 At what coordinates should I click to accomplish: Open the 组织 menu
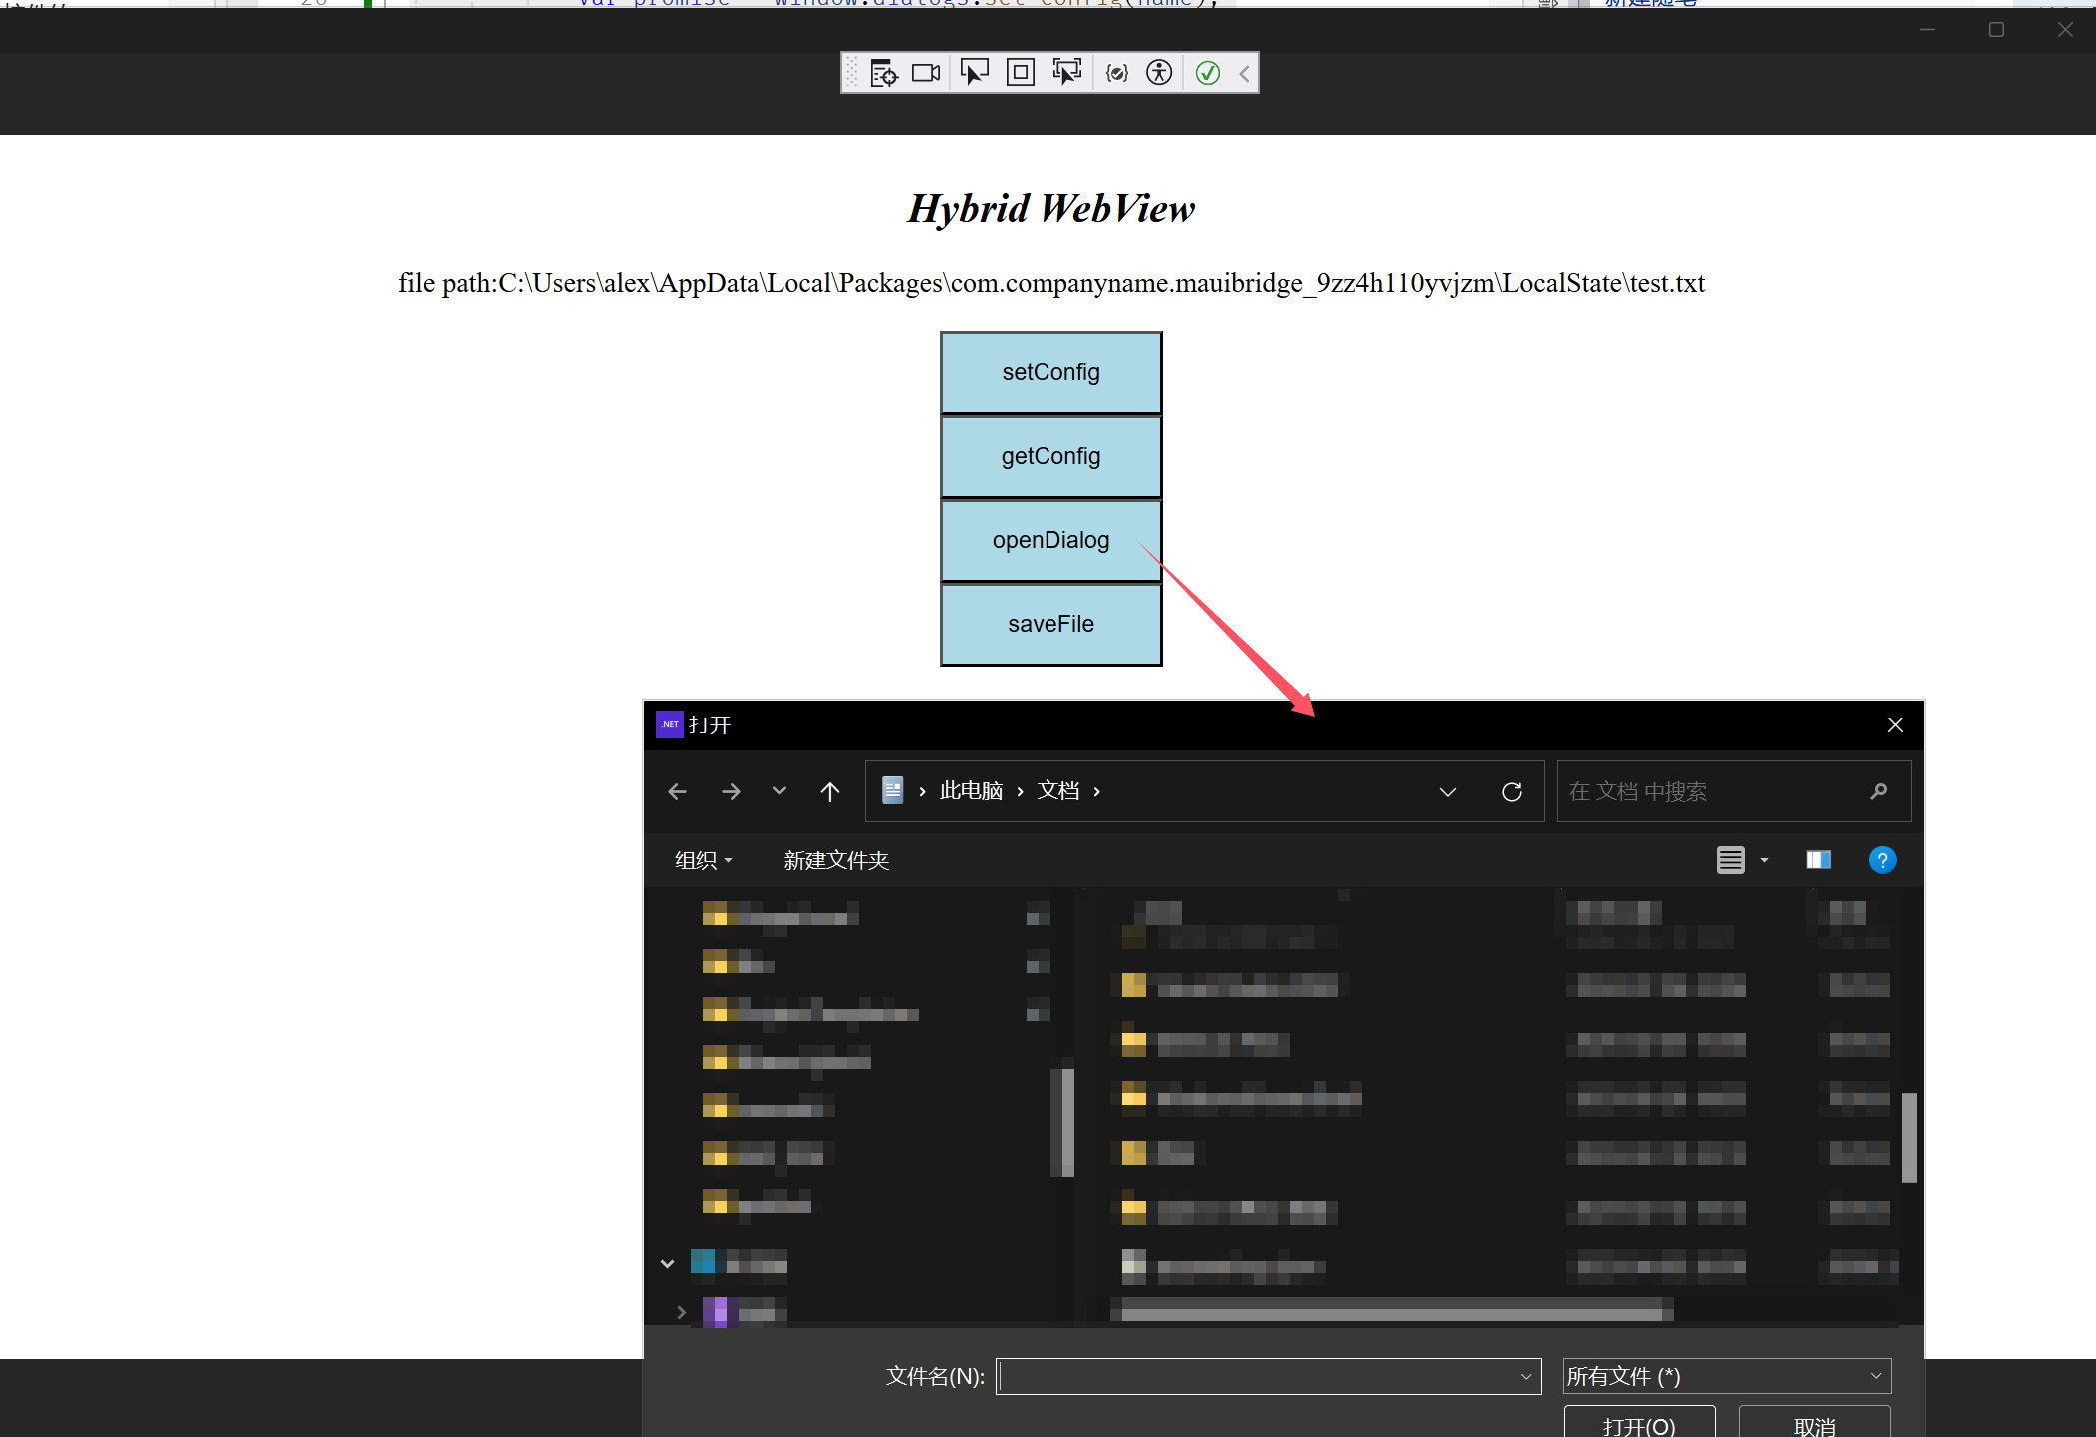pos(703,860)
